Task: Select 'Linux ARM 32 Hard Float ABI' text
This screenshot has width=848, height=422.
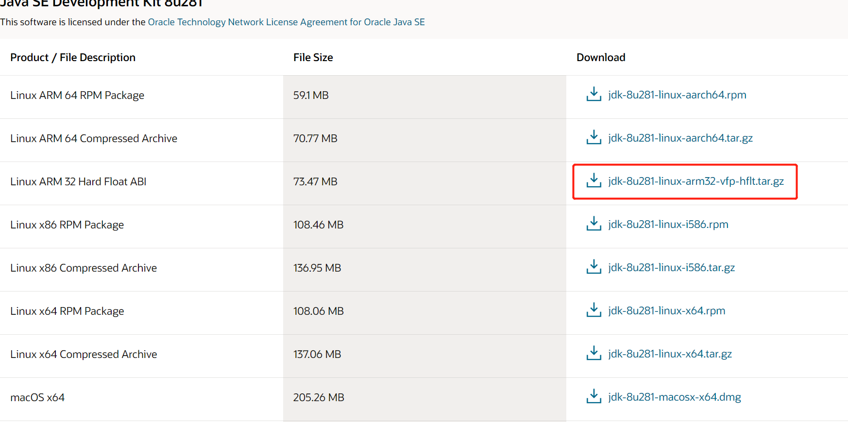Action: (x=78, y=181)
